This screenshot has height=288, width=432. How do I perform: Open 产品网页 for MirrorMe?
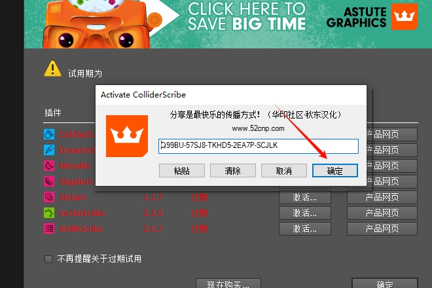[x=392, y=166]
